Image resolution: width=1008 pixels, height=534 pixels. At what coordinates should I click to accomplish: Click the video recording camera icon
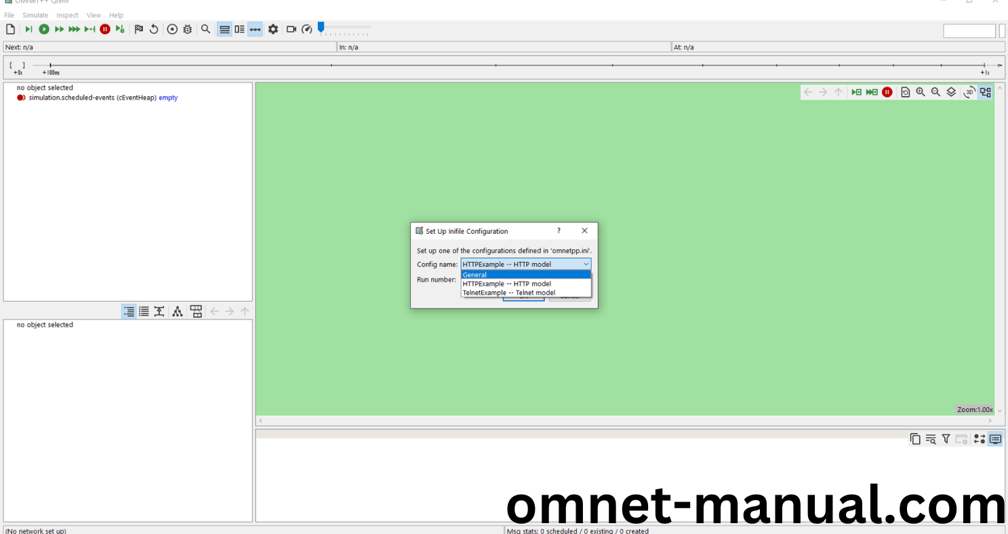[x=291, y=29]
